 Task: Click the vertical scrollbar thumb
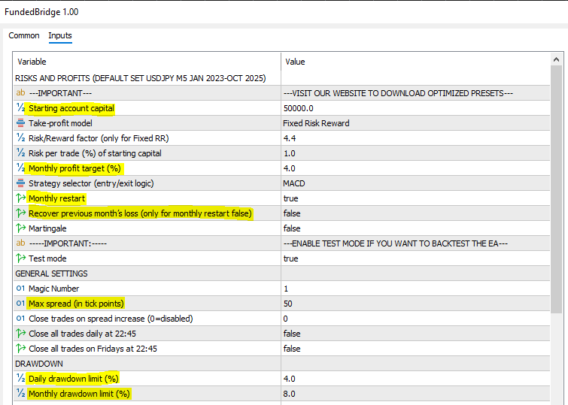click(557, 189)
